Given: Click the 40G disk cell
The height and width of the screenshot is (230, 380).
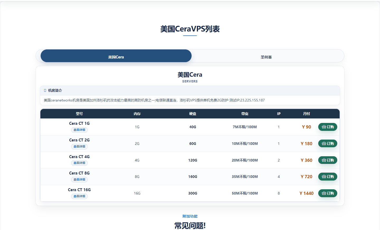Looking at the screenshot, I should [x=193, y=127].
